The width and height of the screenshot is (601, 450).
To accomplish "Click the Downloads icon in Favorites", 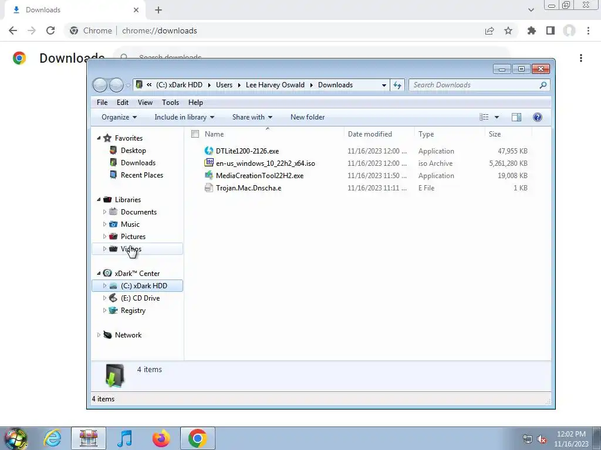I will click(113, 162).
